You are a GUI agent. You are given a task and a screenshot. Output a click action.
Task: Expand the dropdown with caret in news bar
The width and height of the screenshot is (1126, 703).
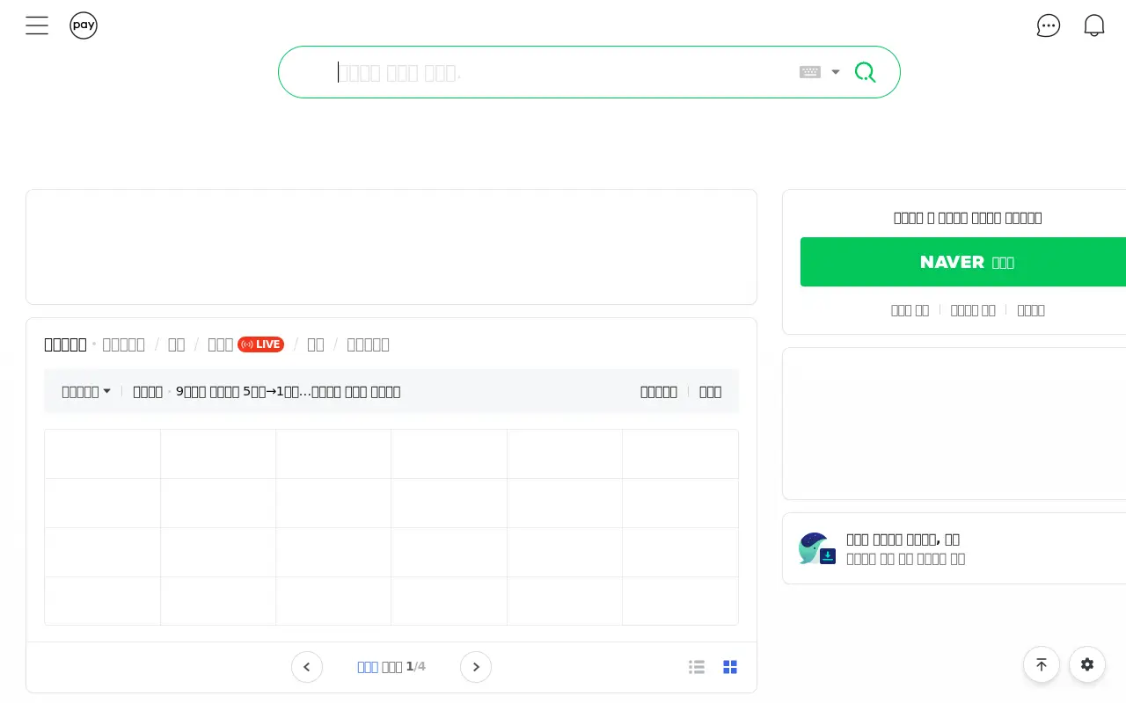click(x=86, y=392)
